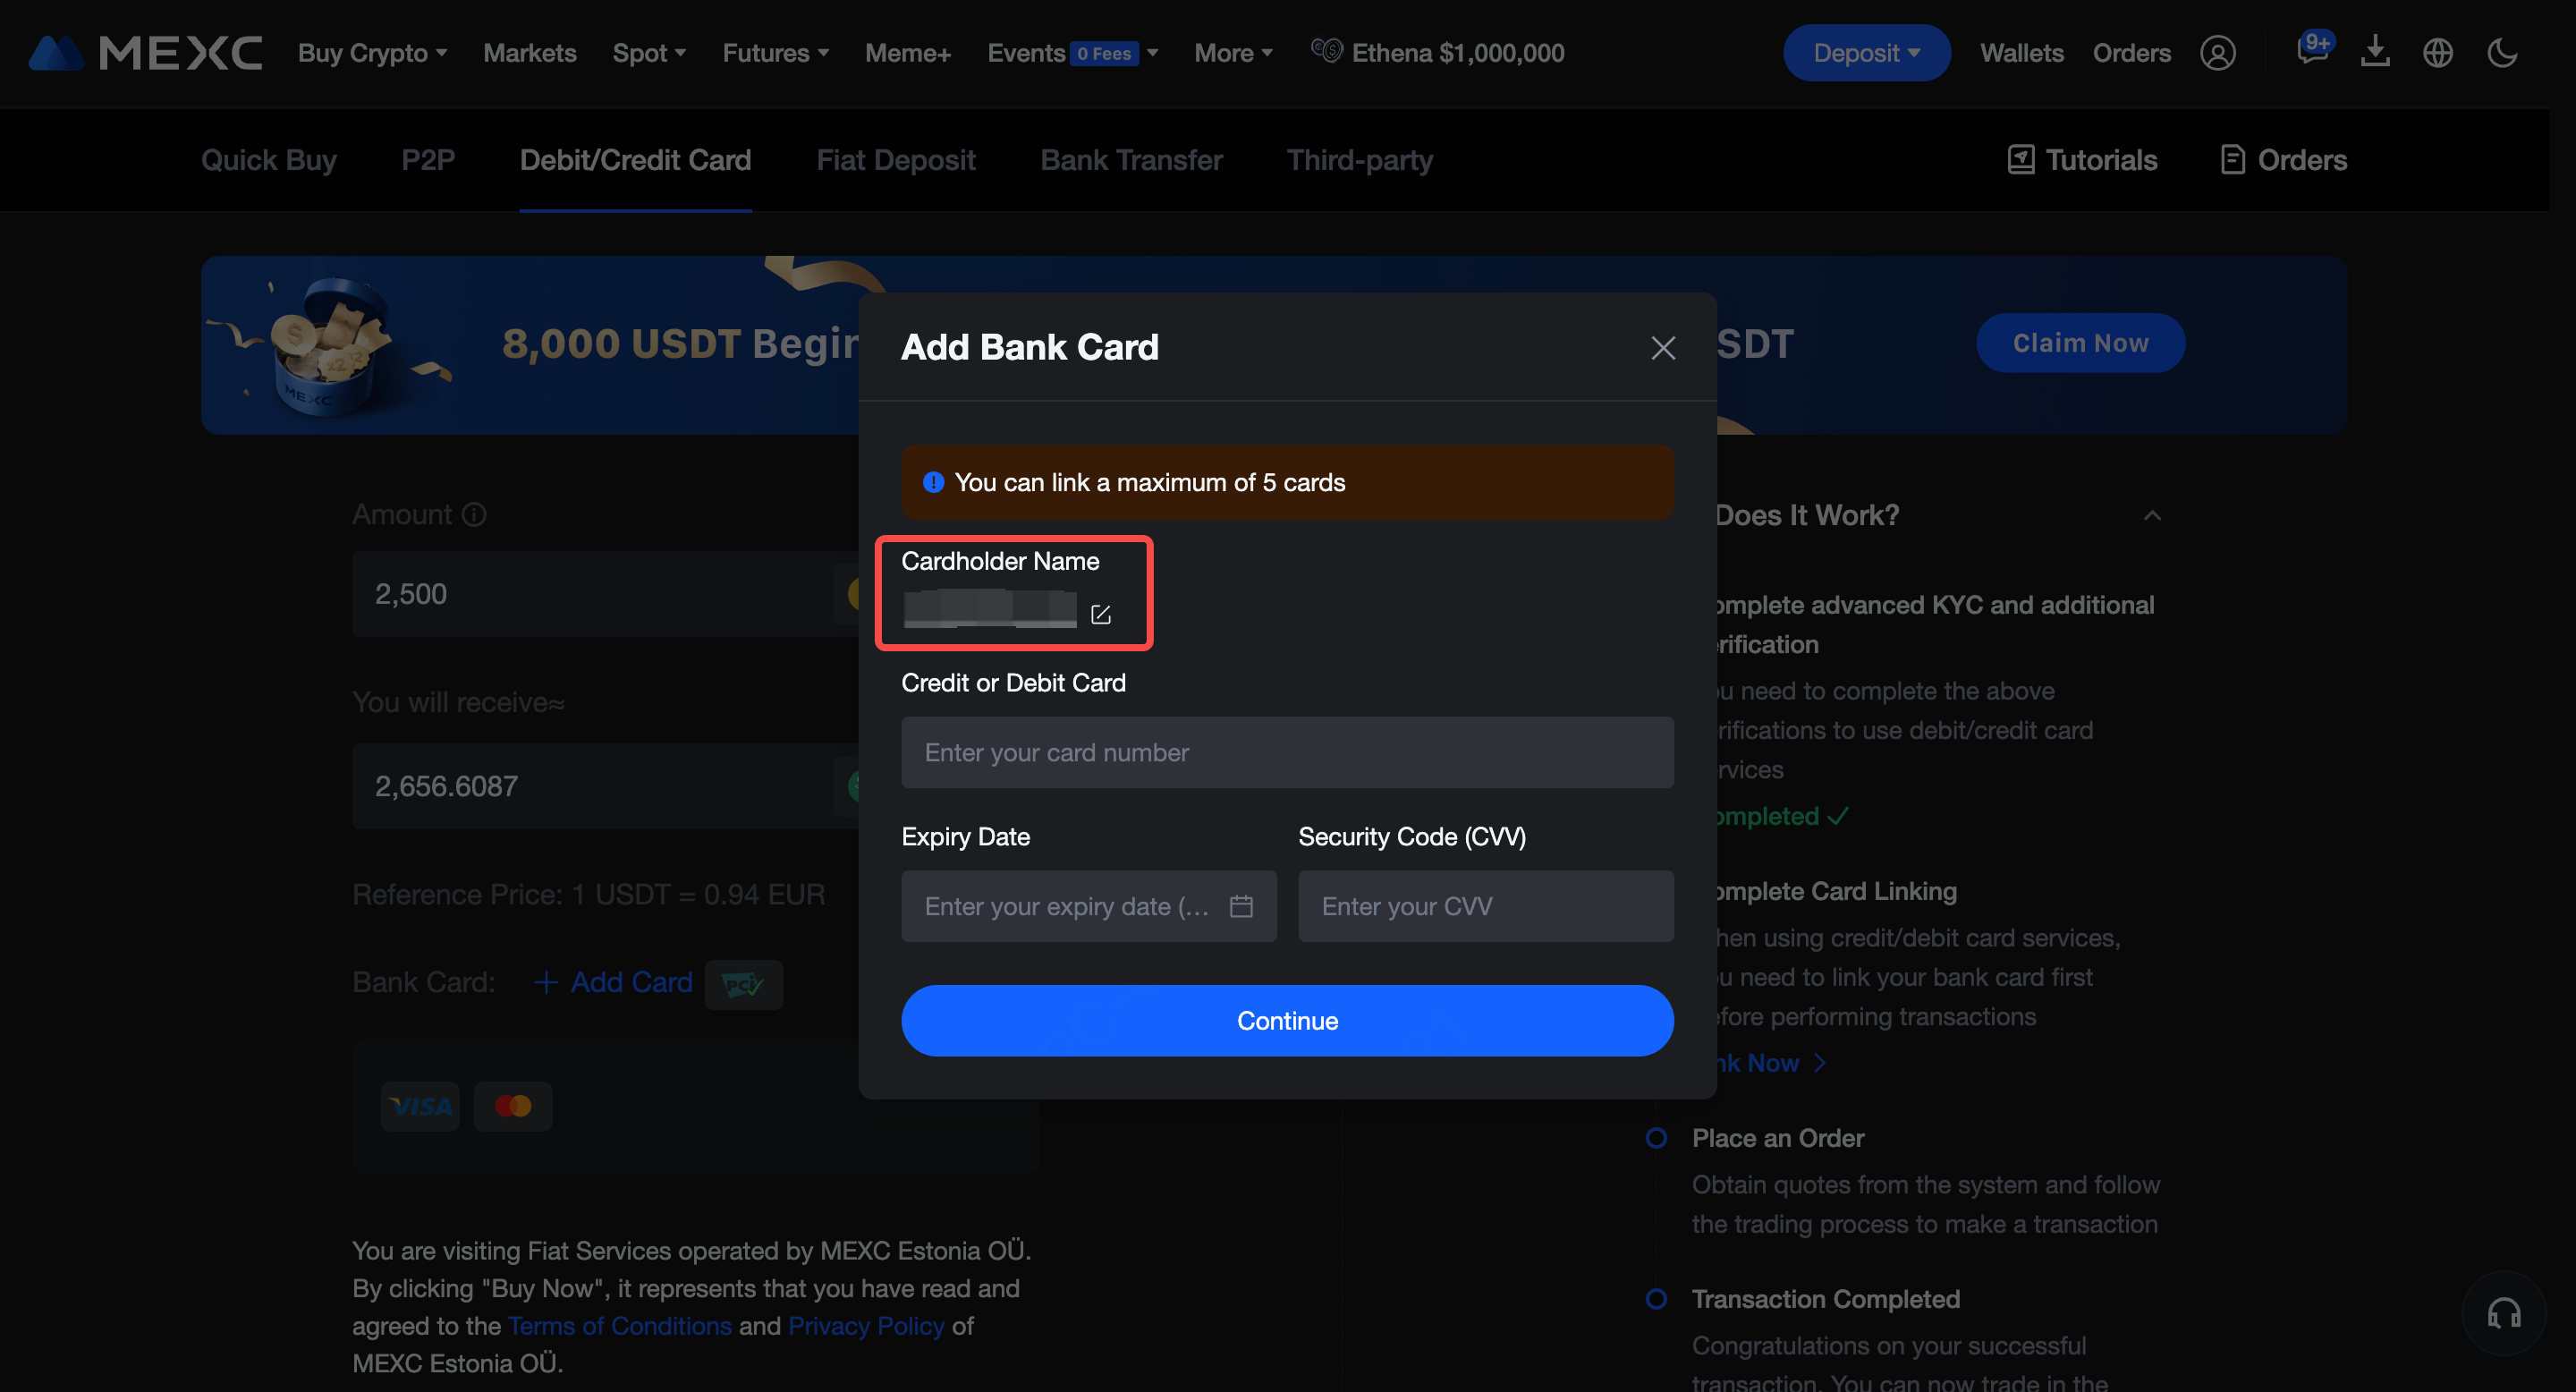This screenshot has height=1392, width=2576.
Task: Open More dropdown menu
Action: [x=1233, y=53]
